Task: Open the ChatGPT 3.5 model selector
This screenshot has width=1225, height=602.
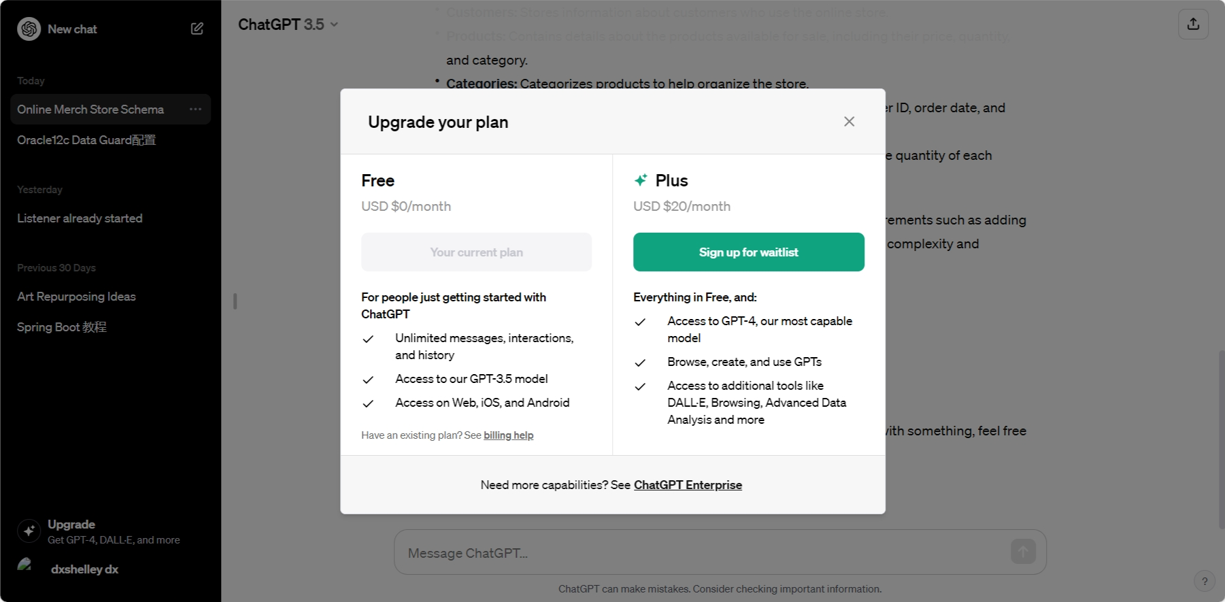Action: point(287,24)
